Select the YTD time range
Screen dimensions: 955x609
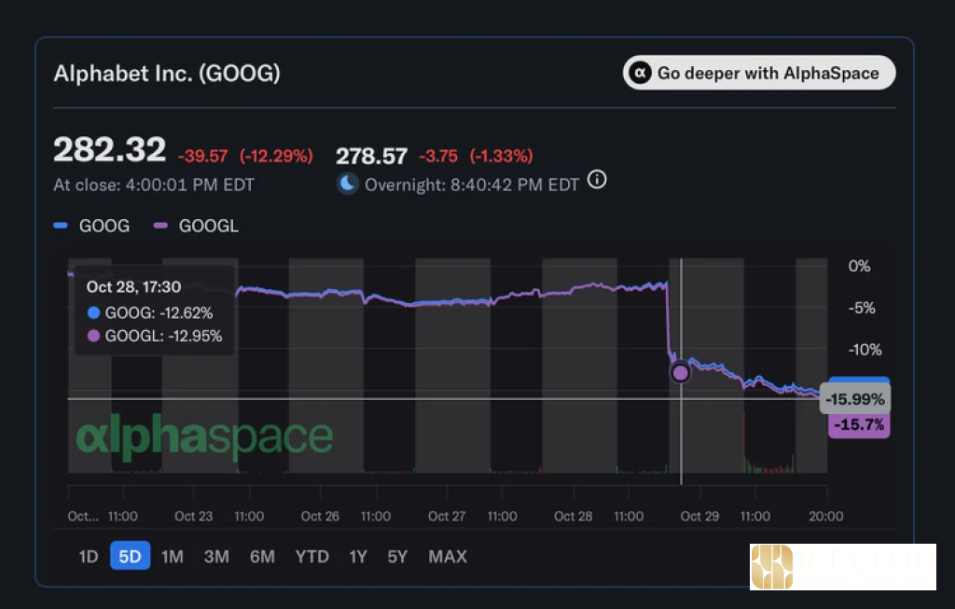(311, 557)
